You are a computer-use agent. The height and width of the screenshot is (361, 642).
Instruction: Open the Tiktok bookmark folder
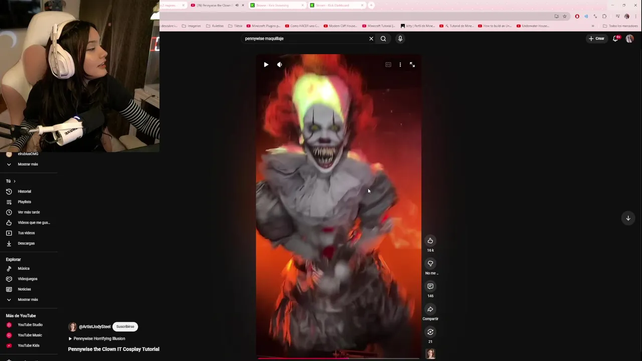pos(235,26)
